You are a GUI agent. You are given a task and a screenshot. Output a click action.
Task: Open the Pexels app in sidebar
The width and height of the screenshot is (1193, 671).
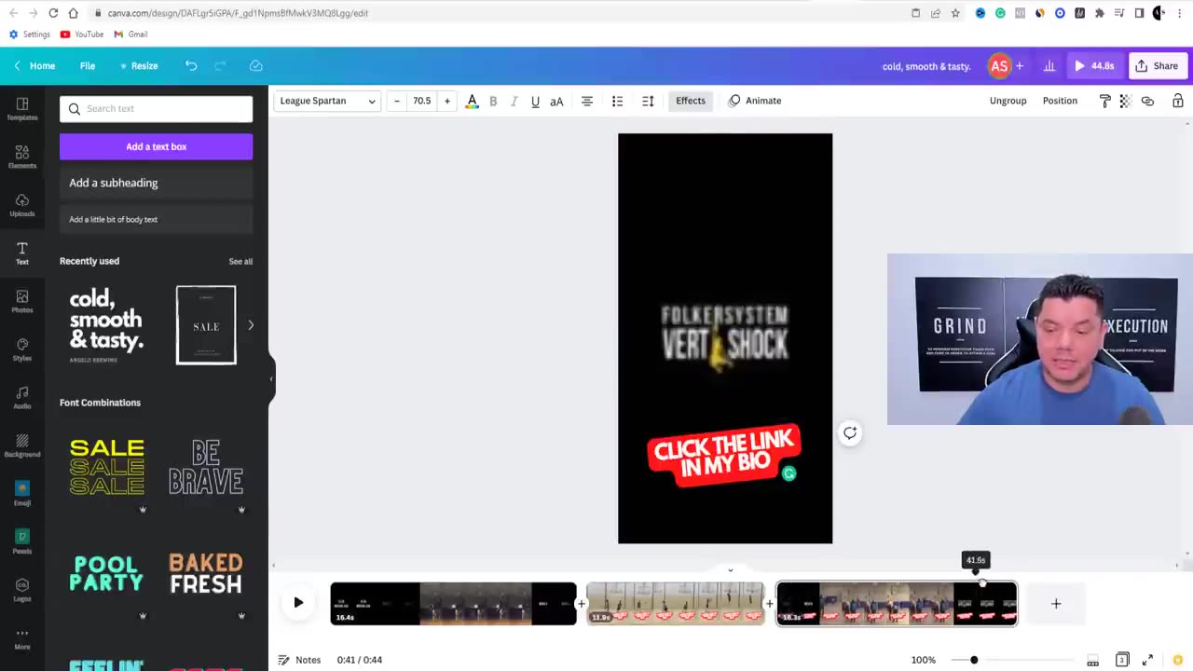pyautogui.click(x=22, y=542)
